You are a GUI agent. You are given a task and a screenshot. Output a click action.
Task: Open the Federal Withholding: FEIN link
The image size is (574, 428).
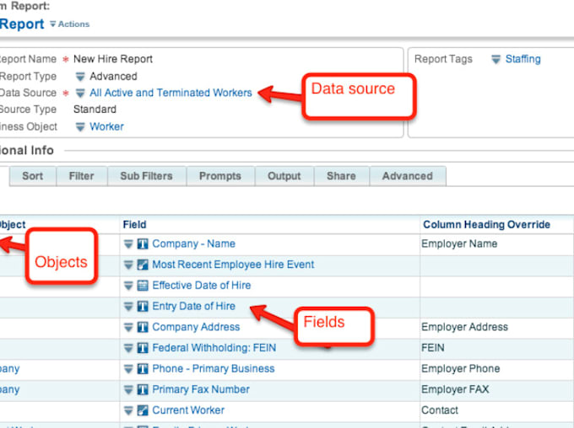pos(214,348)
